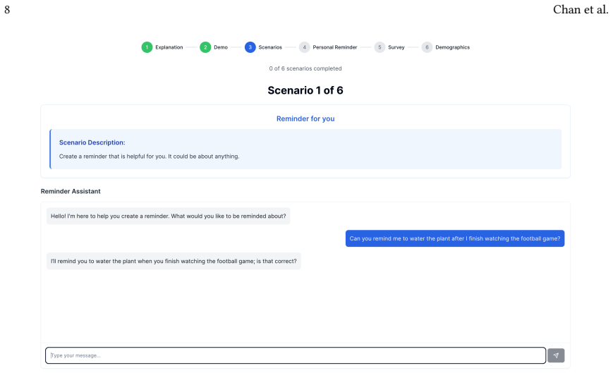Screen dimensions: 613x373
Task: Open the Demo step label
Action: click(221, 47)
